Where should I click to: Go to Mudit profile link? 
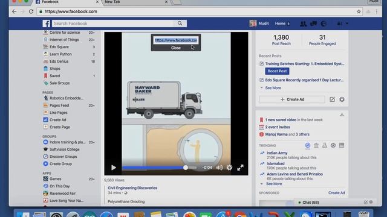pos(264,24)
